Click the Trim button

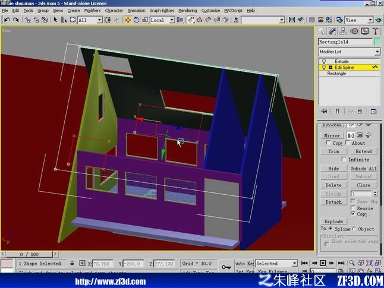pyautogui.click(x=333, y=151)
